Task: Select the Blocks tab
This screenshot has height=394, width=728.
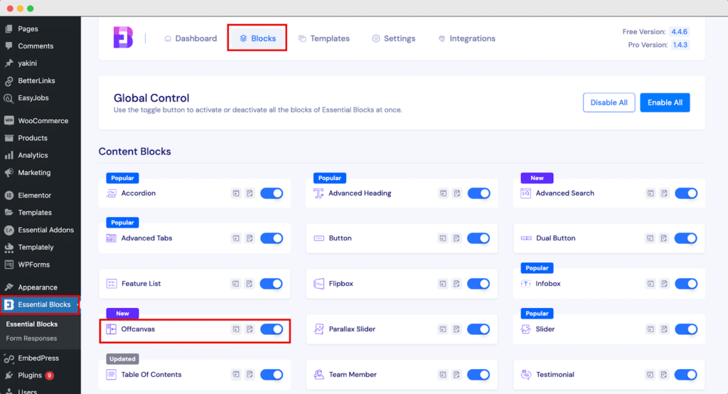Action: [x=257, y=38]
